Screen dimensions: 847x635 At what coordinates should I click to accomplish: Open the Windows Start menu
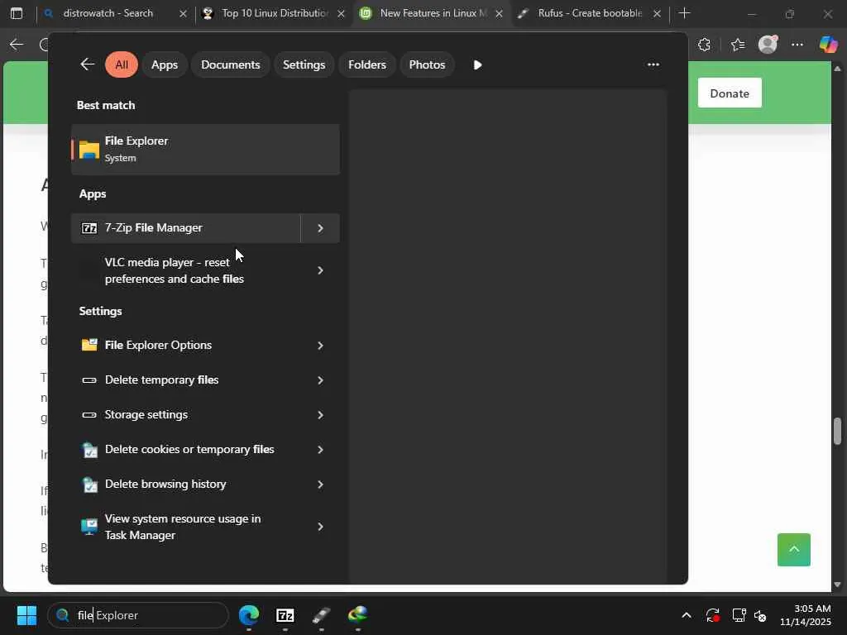(x=26, y=615)
